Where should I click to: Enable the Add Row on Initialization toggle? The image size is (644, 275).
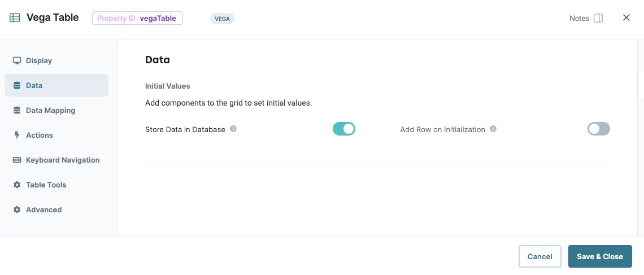click(598, 129)
